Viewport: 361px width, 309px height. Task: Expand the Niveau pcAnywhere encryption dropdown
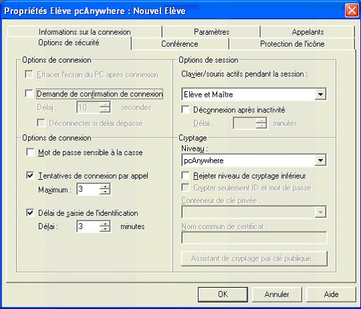320,160
